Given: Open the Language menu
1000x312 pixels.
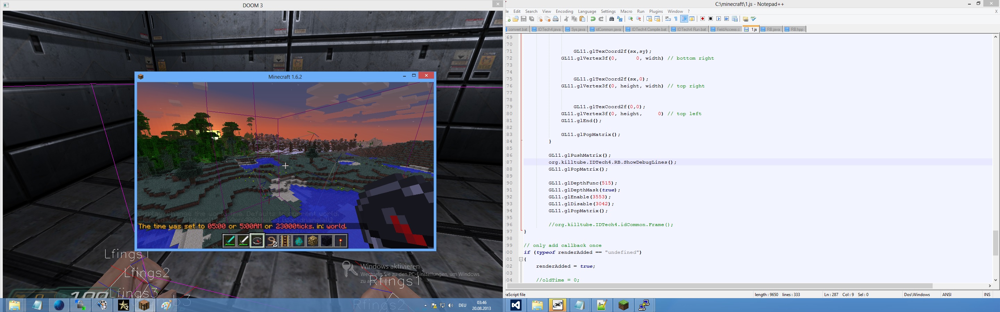Looking at the screenshot, I should tap(587, 11).
